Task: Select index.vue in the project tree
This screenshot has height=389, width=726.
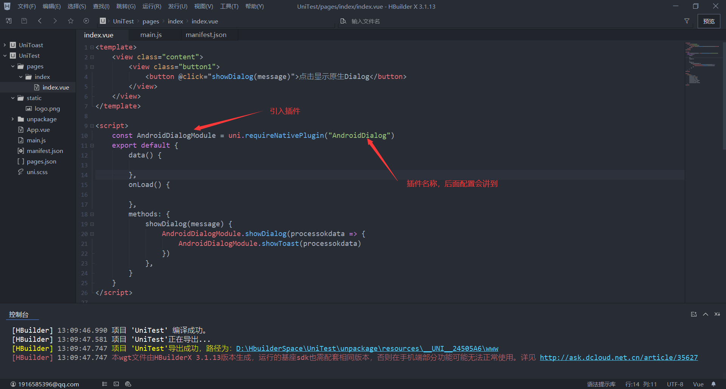Action: click(56, 87)
